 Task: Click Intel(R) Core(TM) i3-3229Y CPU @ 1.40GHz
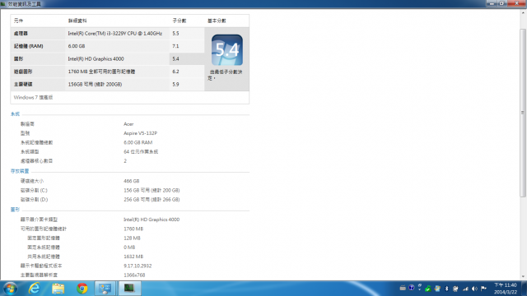(115, 34)
